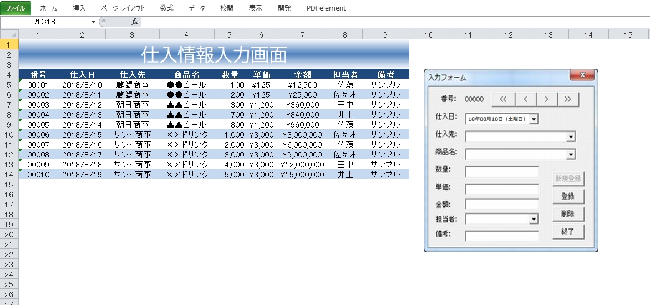
Task: Open the PDFelement ribbon tab
Action: pyautogui.click(x=326, y=8)
